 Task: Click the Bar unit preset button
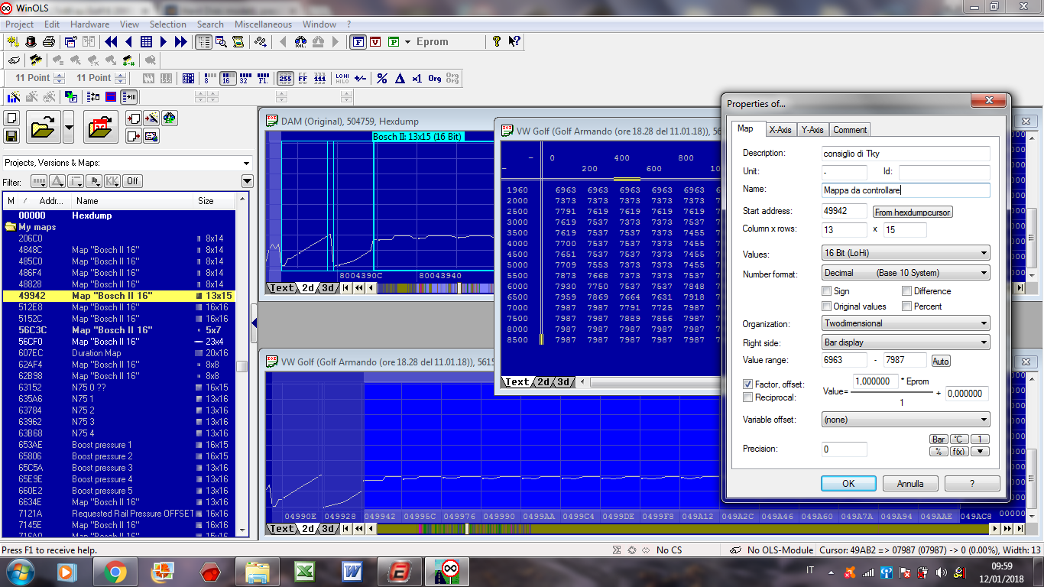point(939,439)
